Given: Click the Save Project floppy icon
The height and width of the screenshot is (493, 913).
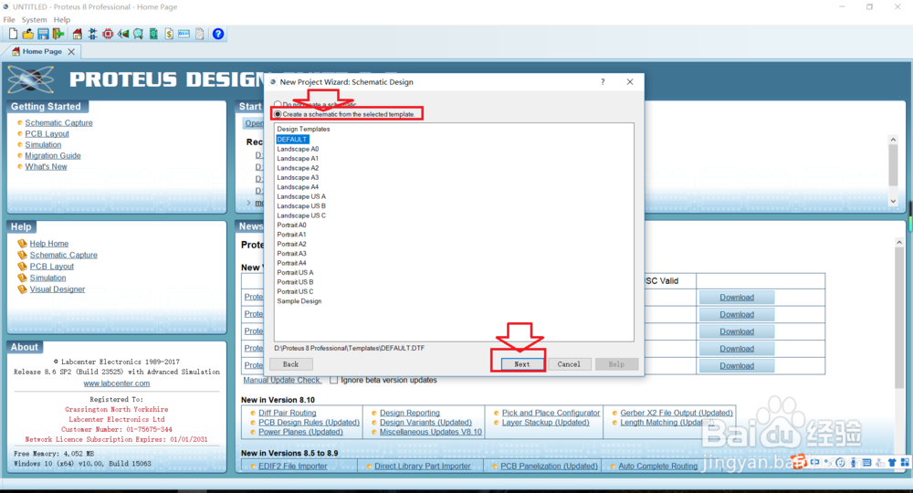Looking at the screenshot, I should [x=43, y=34].
